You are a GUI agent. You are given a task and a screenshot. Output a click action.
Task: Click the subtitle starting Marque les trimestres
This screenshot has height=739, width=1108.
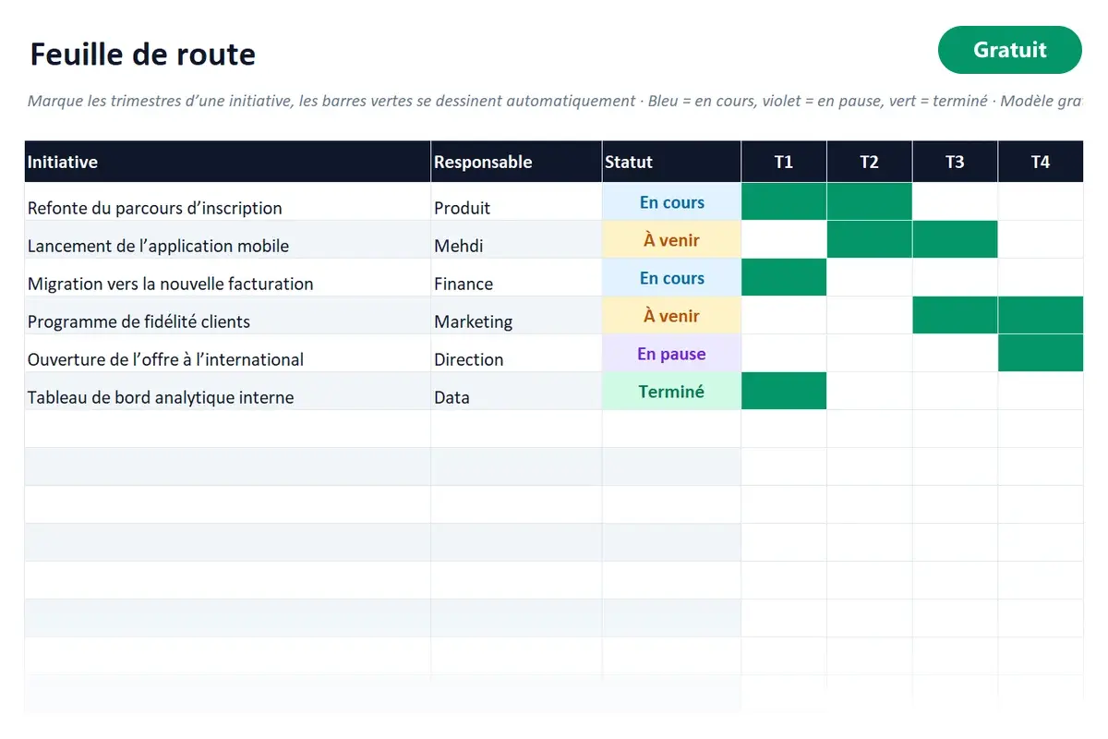554,101
